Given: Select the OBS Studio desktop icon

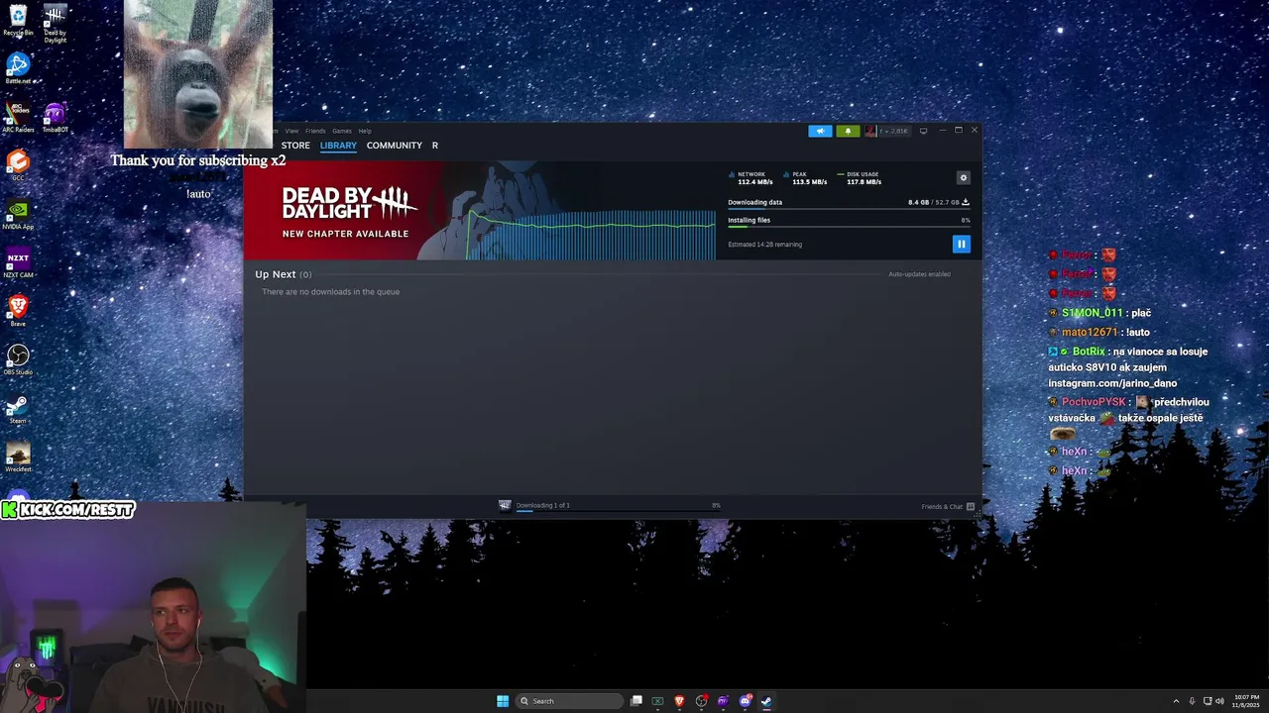Looking at the screenshot, I should point(18,358).
